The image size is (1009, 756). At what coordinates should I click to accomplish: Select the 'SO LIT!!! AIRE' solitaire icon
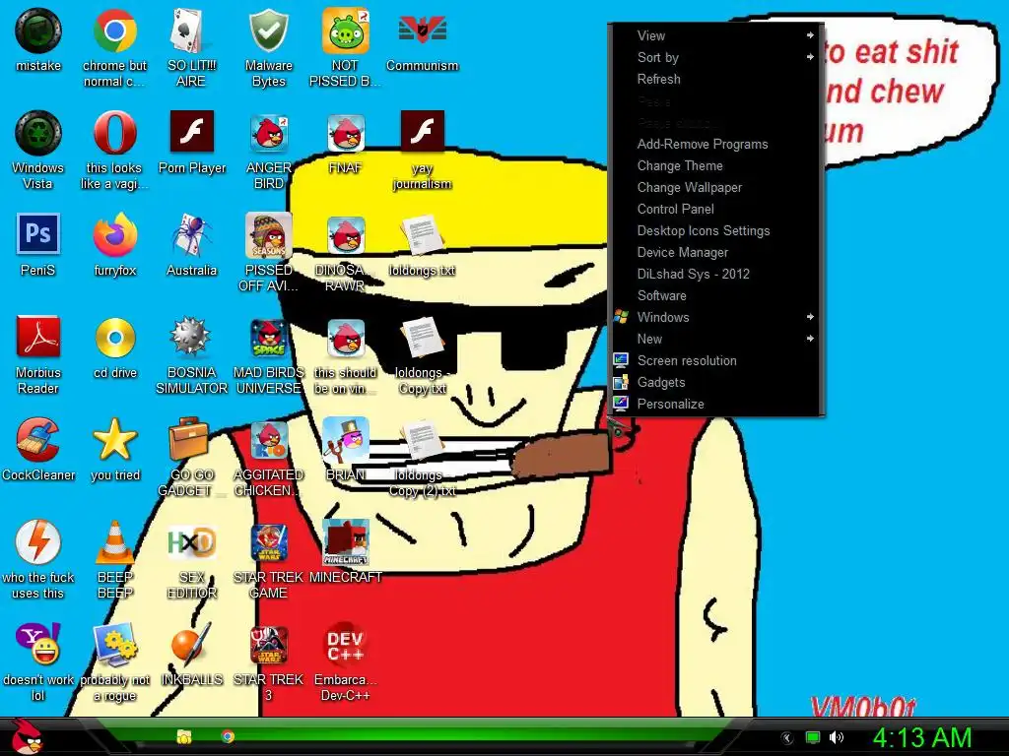pos(191,31)
